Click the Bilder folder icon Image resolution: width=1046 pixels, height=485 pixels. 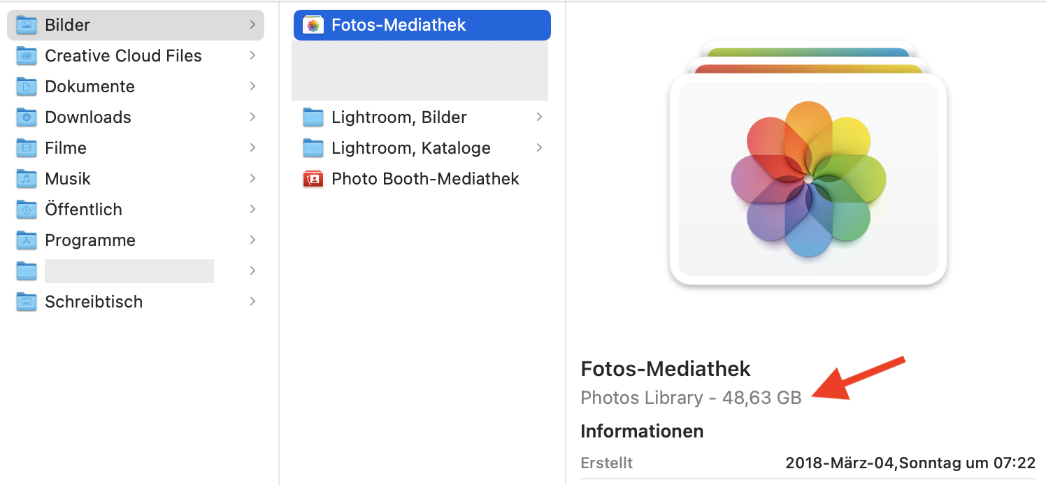click(27, 25)
